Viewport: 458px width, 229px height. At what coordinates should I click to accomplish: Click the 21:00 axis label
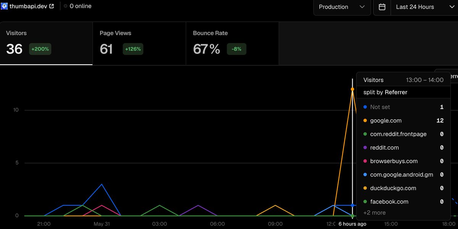(x=44, y=224)
